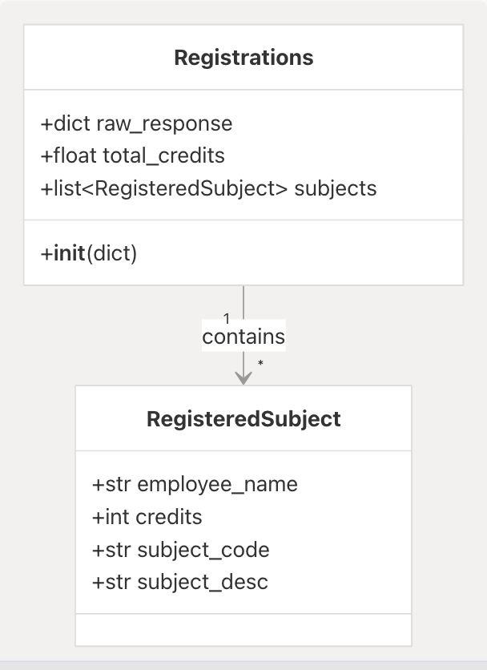Viewport: 487px width, 670px height.
Task: Select the subjects attribute name
Action: 335,188
